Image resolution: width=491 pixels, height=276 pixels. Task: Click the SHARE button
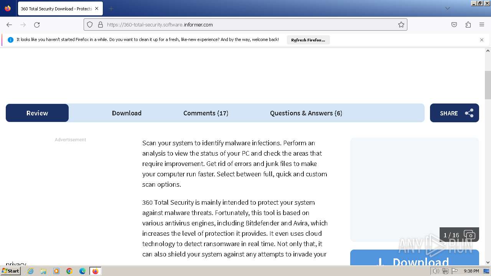(x=454, y=113)
